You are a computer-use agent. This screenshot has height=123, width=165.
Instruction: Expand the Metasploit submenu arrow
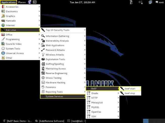(118, 102)
